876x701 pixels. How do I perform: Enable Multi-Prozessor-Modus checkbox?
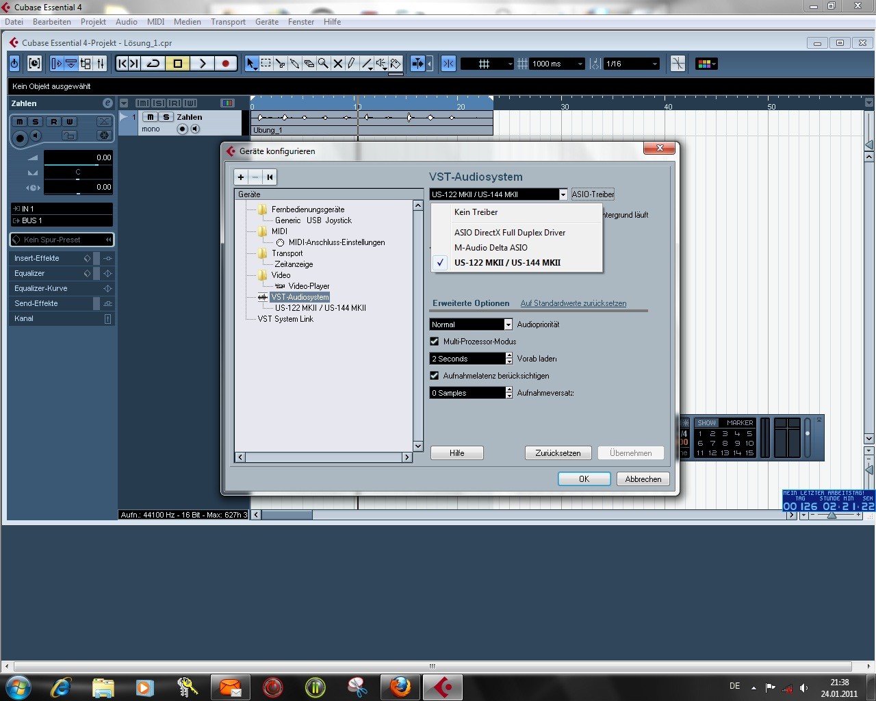click(434, 341)
